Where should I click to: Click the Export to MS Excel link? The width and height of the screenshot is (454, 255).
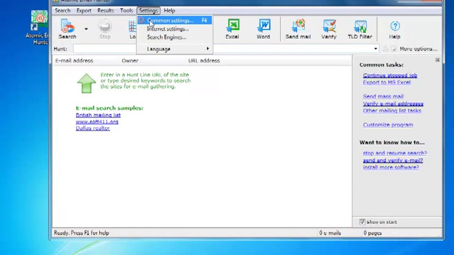click(x=387, y=82)
